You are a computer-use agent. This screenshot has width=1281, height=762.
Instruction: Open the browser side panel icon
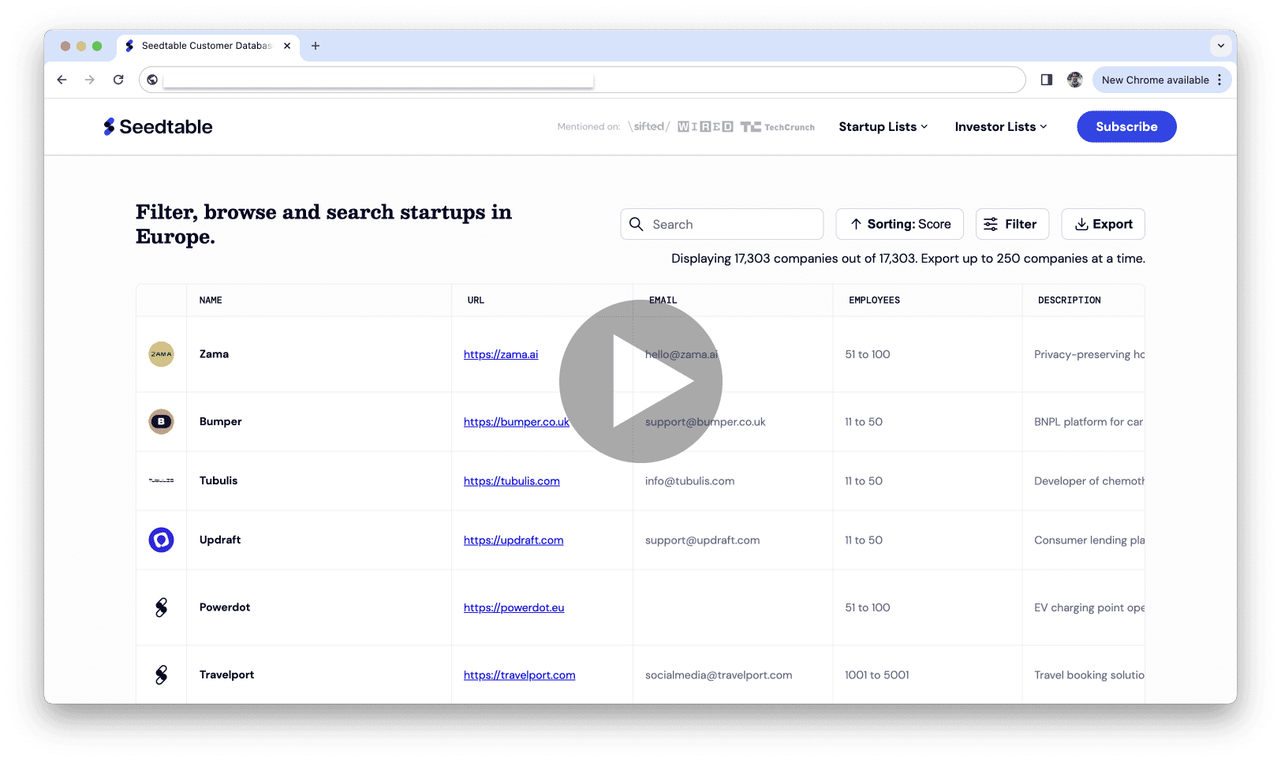point(1047,80)
